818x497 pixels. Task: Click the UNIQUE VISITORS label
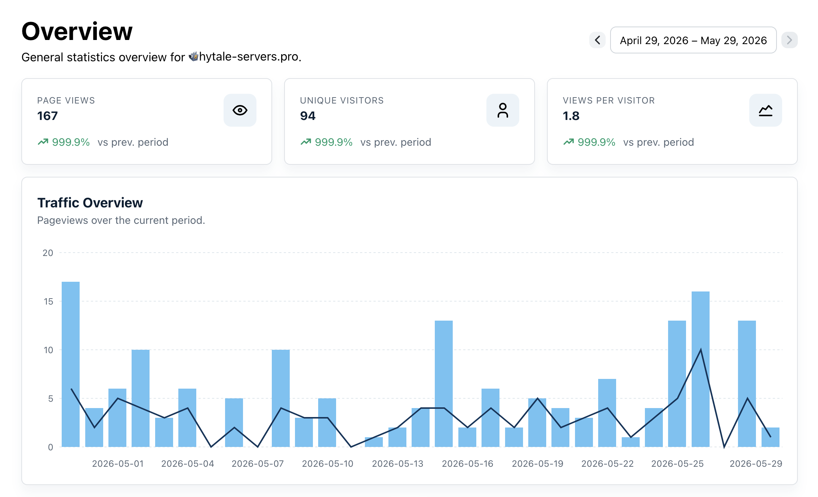coord(342,101)
